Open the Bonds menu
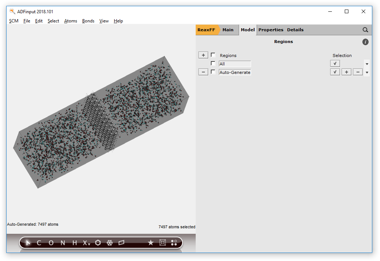This screenshot has width=380, height=261. [88, 21]
